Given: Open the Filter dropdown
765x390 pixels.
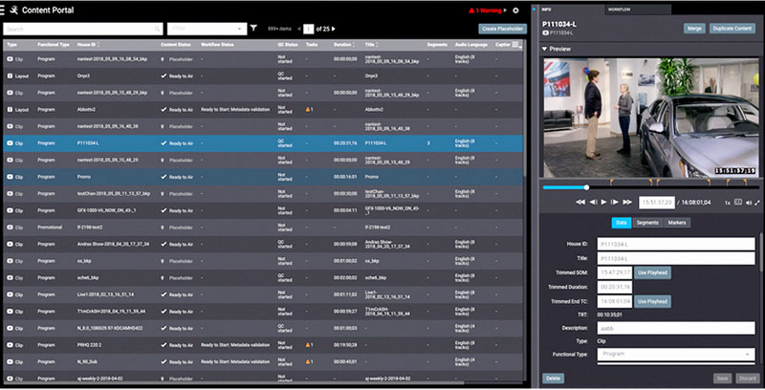Looking at the screenshot, I should coord(204,29).
